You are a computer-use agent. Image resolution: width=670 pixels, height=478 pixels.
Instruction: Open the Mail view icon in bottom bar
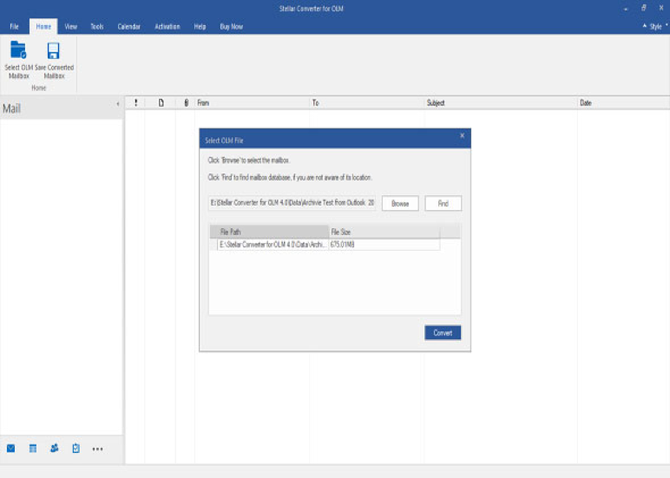tap(11, 449)
